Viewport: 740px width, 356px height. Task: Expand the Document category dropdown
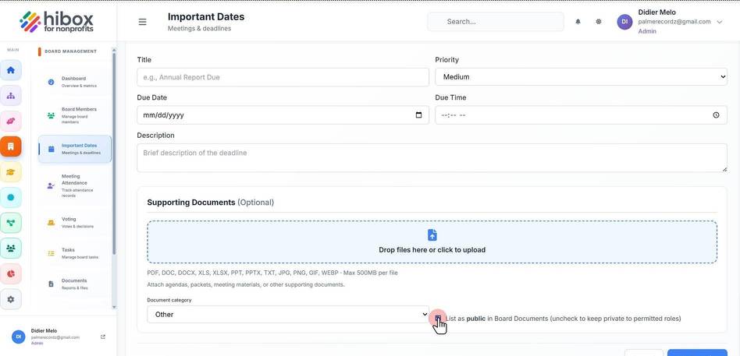(x=288, y=314)
